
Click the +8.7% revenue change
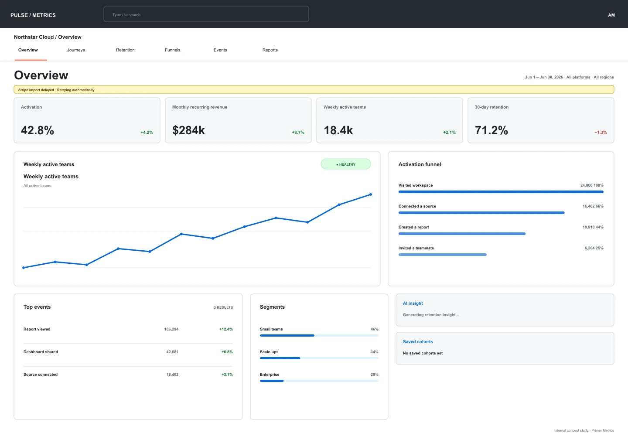click(298, 132)
